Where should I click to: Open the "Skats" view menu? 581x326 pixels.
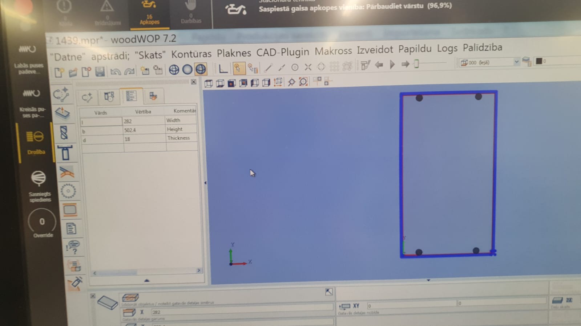point(150,55)
